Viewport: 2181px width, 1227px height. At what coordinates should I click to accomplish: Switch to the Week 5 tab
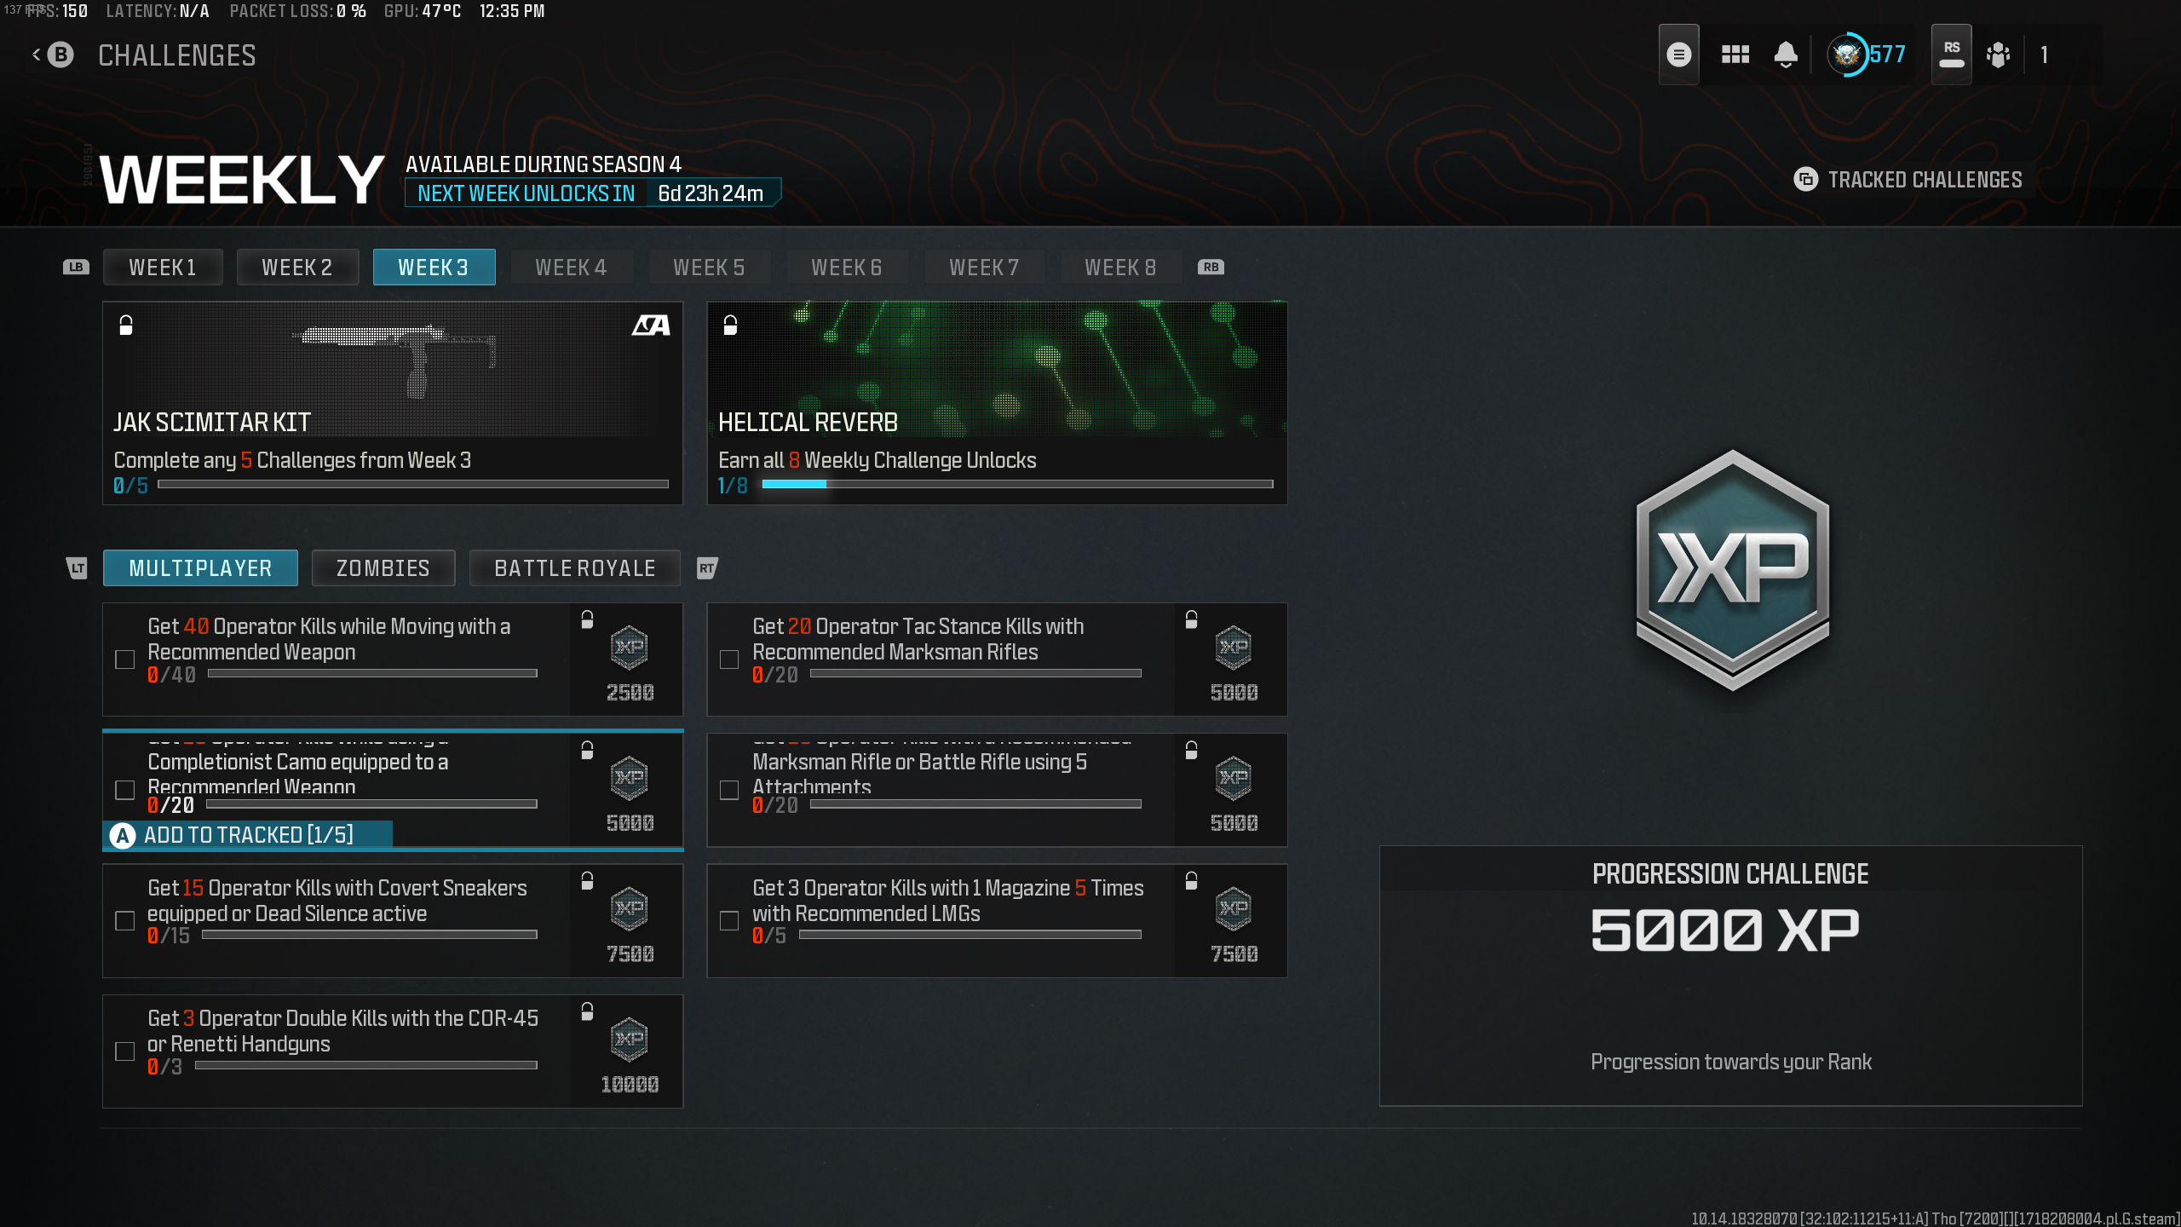[710, 267]
